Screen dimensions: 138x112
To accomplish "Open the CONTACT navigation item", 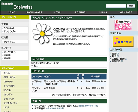I will click(126, 12).
